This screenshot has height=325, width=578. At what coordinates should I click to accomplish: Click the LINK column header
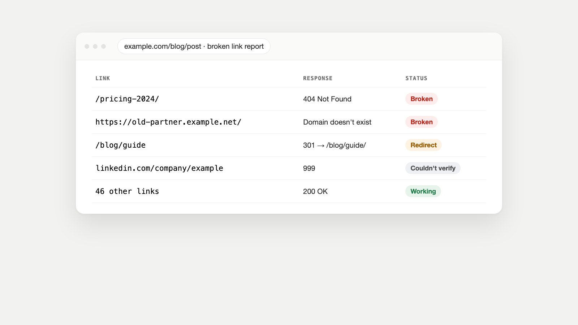(103, 78)
